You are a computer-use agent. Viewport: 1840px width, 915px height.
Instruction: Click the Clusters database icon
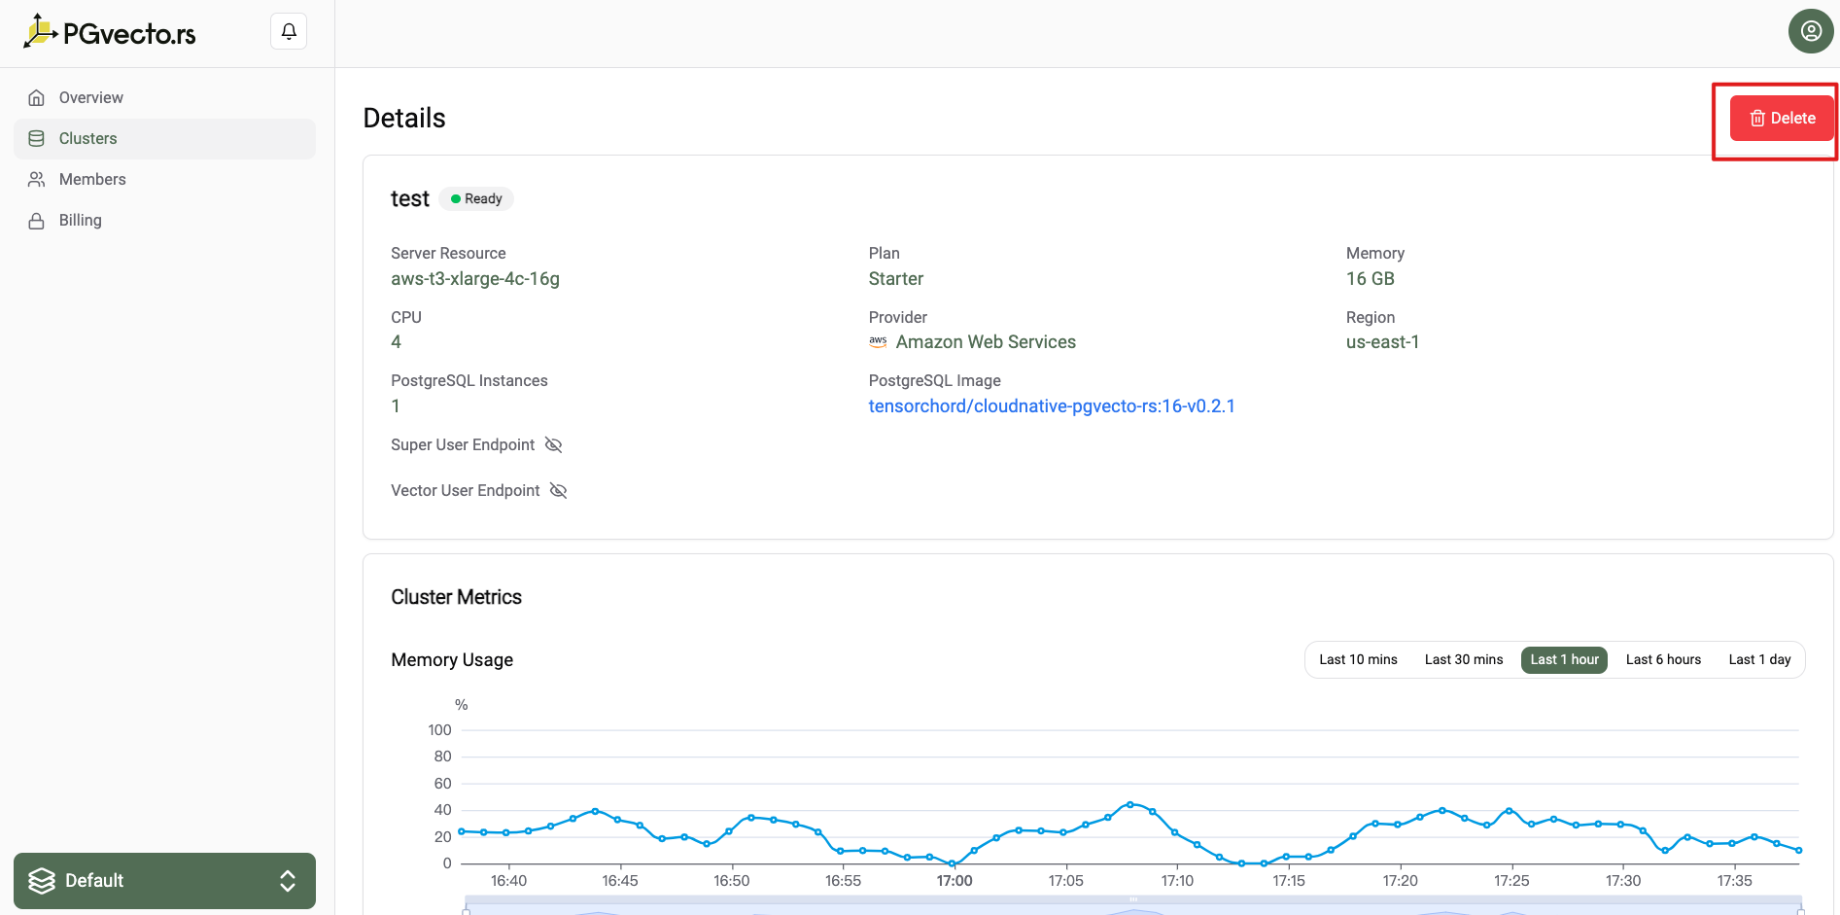tap(37, 138)
